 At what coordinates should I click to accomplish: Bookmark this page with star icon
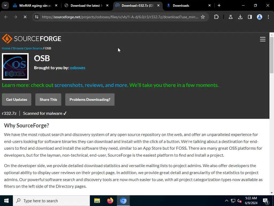[203, 17]
